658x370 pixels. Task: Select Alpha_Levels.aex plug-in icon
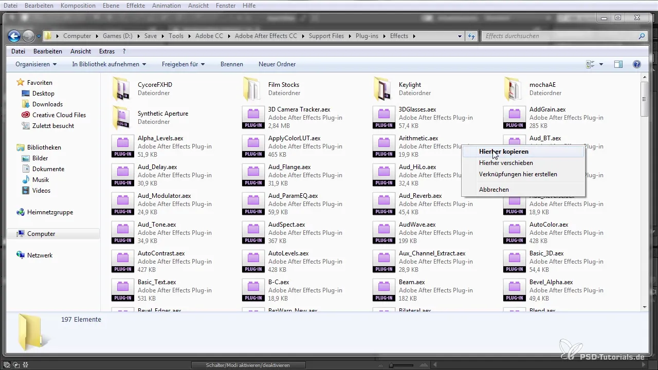click(x=122, y=146)
